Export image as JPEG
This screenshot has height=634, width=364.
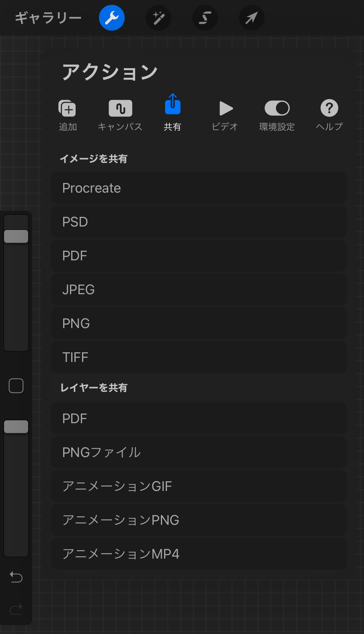[x=199, y=289]
